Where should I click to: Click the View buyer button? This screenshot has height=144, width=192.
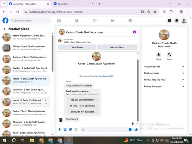(x=77, y=47)
